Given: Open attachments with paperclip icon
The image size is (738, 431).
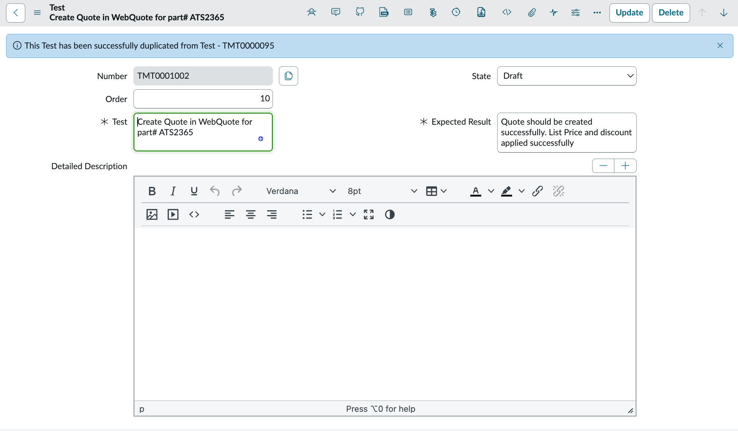Looking at the screenshot, I should 531,12.
